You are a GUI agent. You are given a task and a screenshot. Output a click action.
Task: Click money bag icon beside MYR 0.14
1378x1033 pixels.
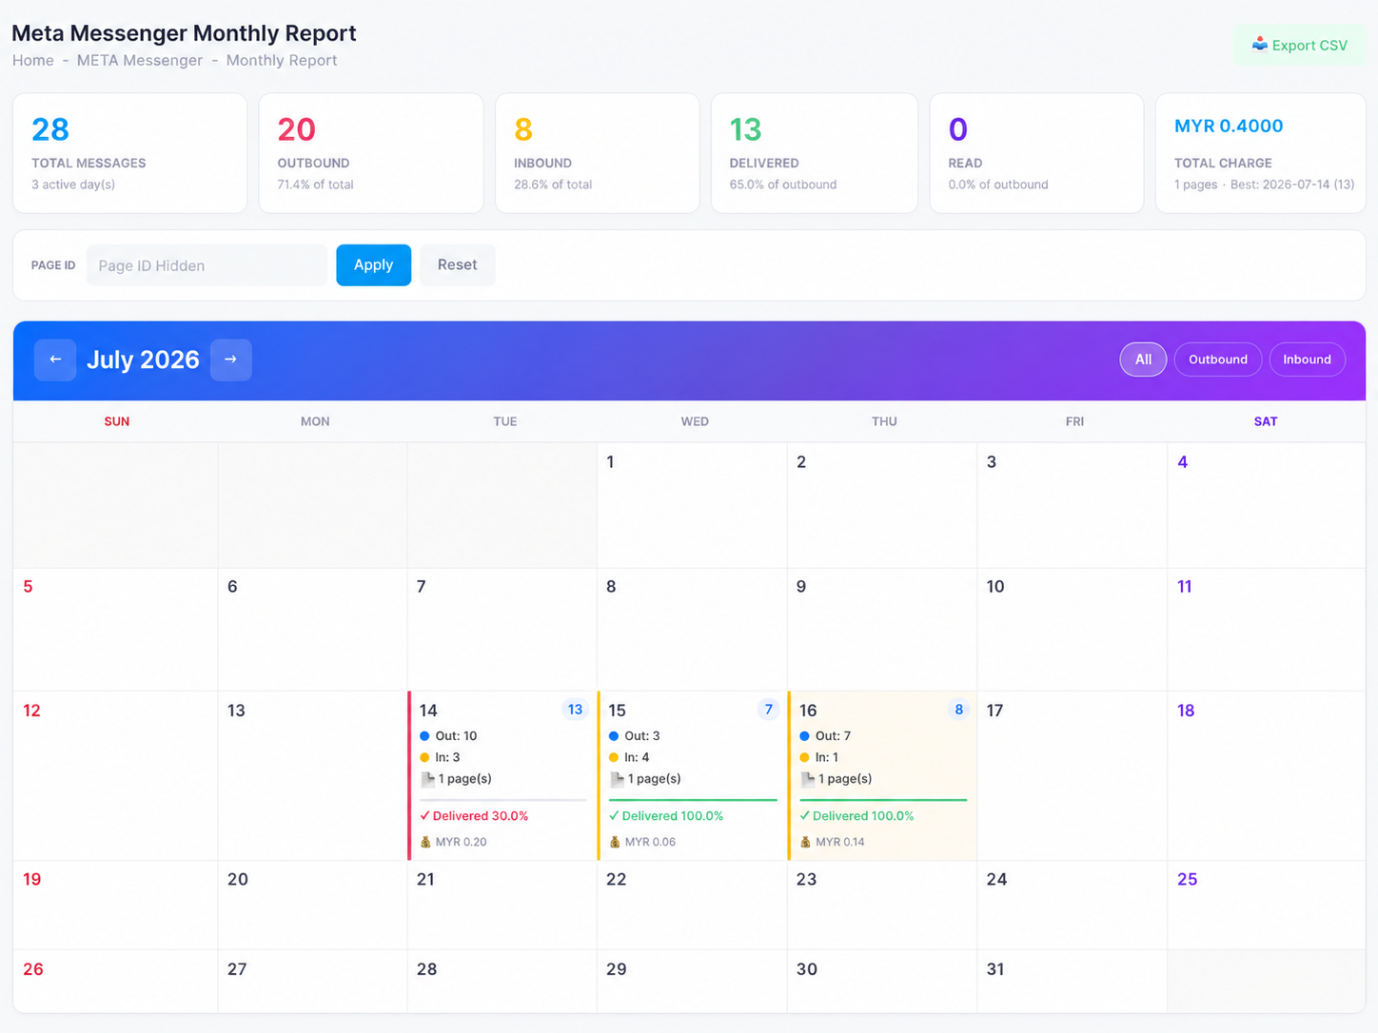pyautogui.click(x=805, y=842)
